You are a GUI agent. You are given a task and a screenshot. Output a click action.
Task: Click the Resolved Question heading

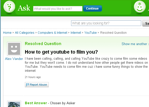(x=43, y=44)
